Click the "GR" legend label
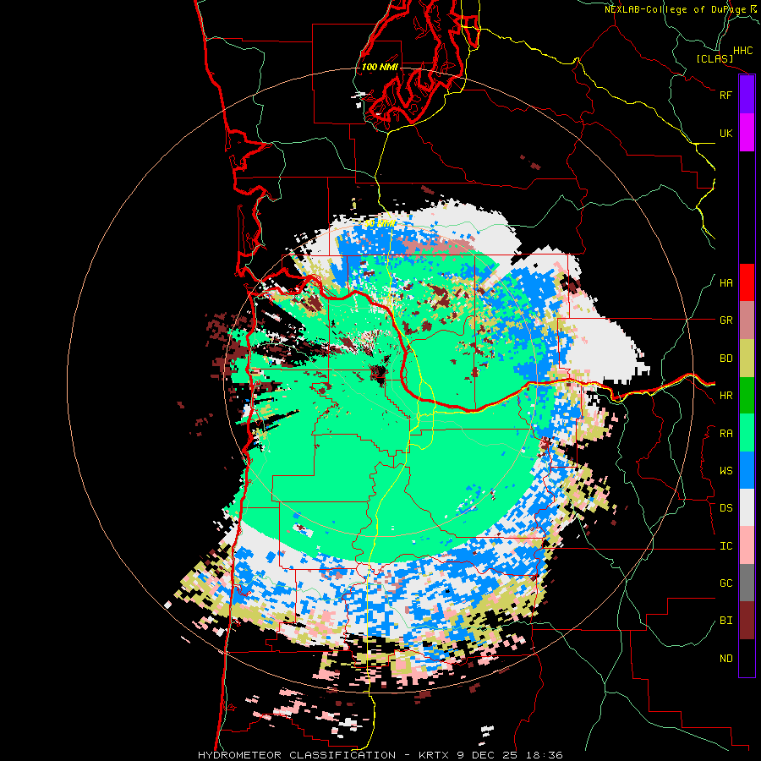The width and height of the screenshot is (761, 761). (x=725, y=320)
